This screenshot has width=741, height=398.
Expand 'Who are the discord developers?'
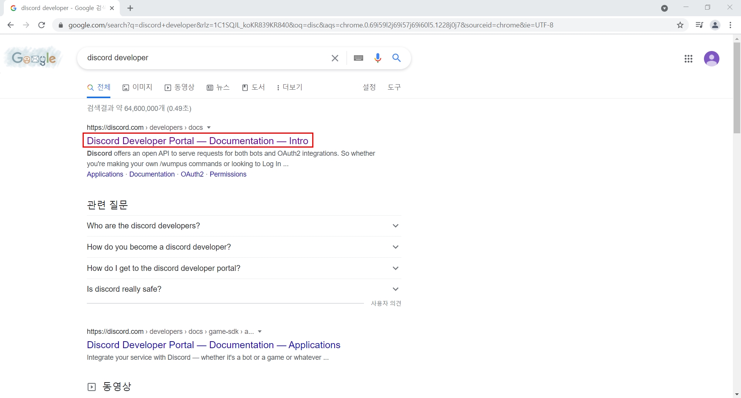[x=244, y=226]
